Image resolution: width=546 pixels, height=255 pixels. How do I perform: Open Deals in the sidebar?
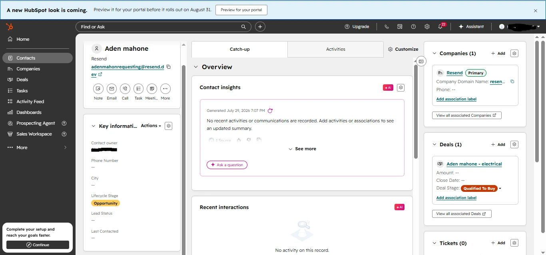pos(38,80)
